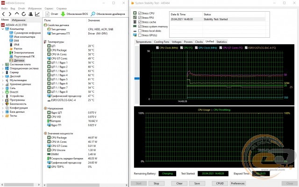The image size is (299, 187).
Task: Click the Close button in Stability Test
Action: (x=290, y=183)
